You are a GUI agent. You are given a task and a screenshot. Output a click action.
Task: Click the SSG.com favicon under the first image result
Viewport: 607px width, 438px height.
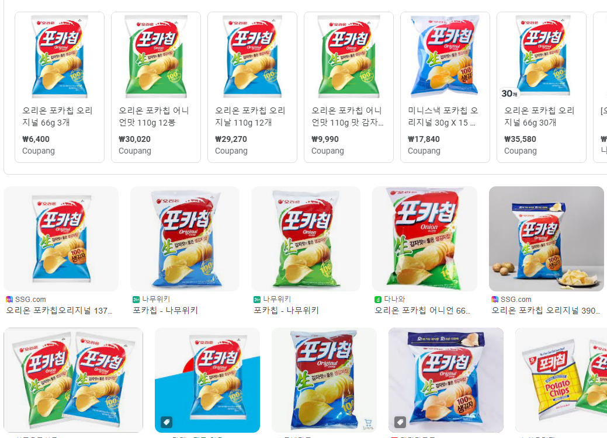(9, 299)
